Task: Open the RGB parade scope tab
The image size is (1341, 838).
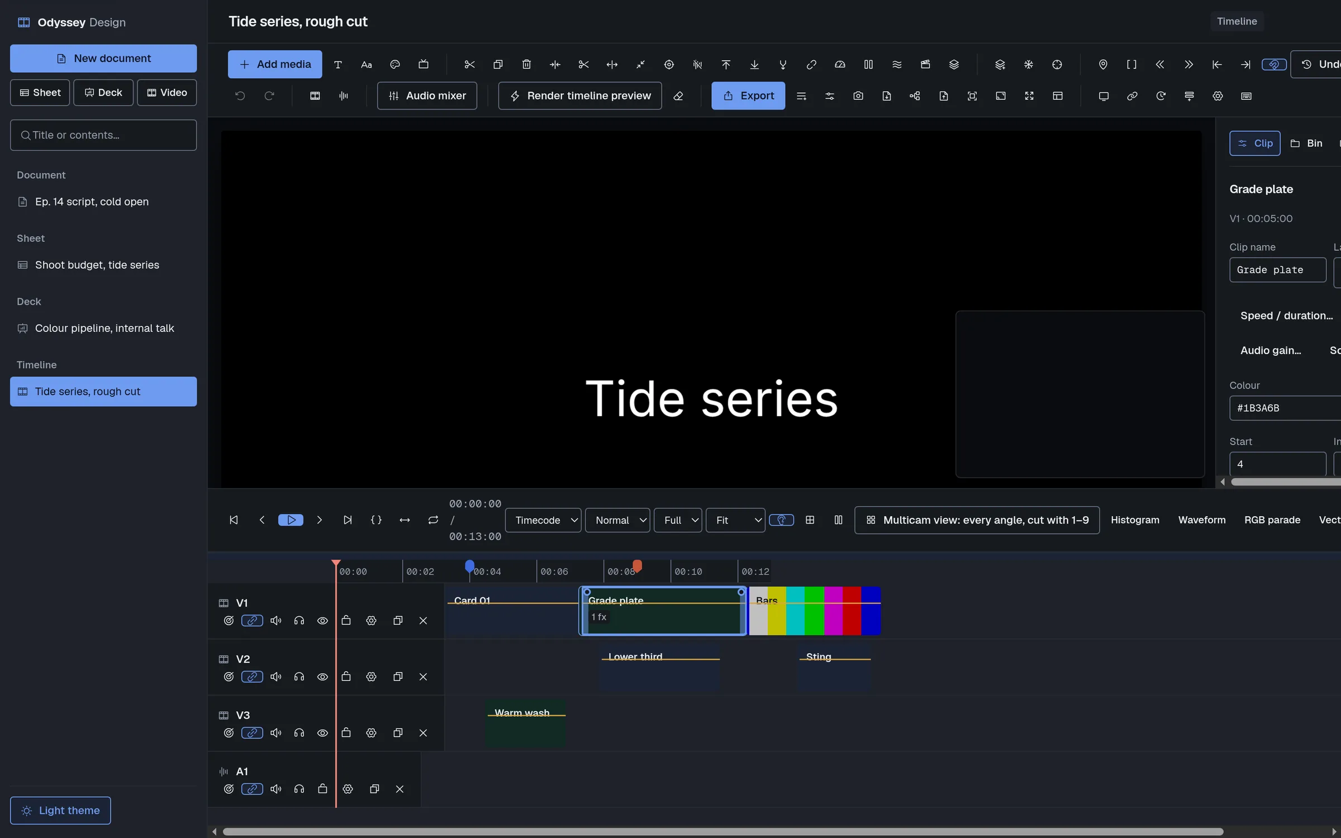Action: click(1272, 520)
